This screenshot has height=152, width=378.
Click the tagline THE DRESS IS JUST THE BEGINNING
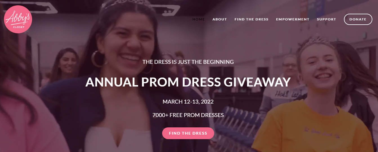(x=188, y=62)
